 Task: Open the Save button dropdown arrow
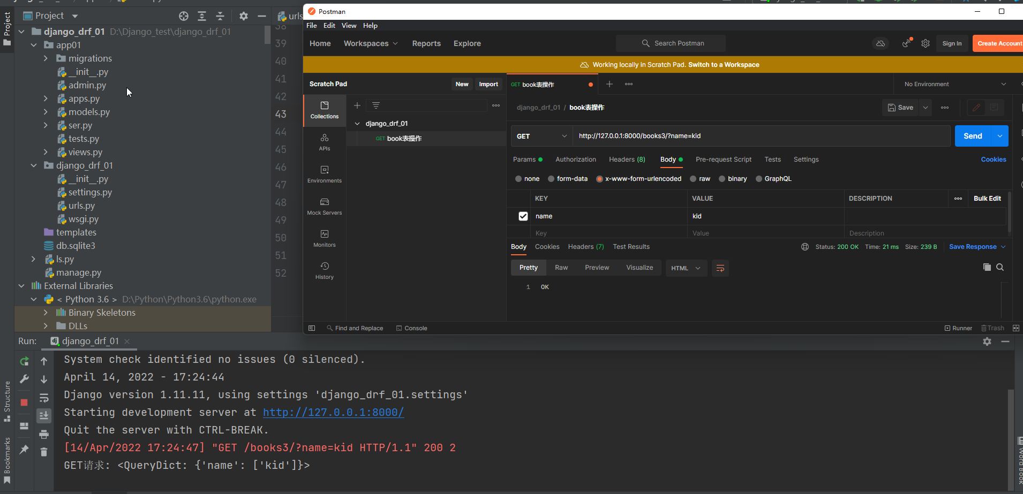tap(926, 108)
